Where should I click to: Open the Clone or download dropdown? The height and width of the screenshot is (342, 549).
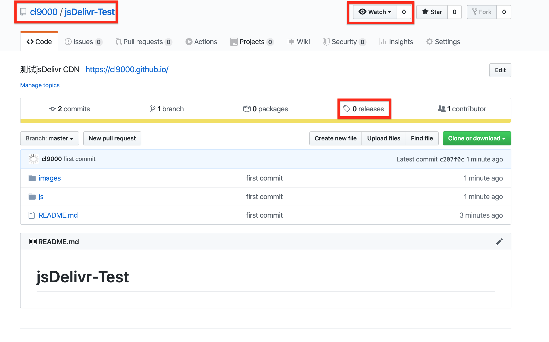click(477, 138)
